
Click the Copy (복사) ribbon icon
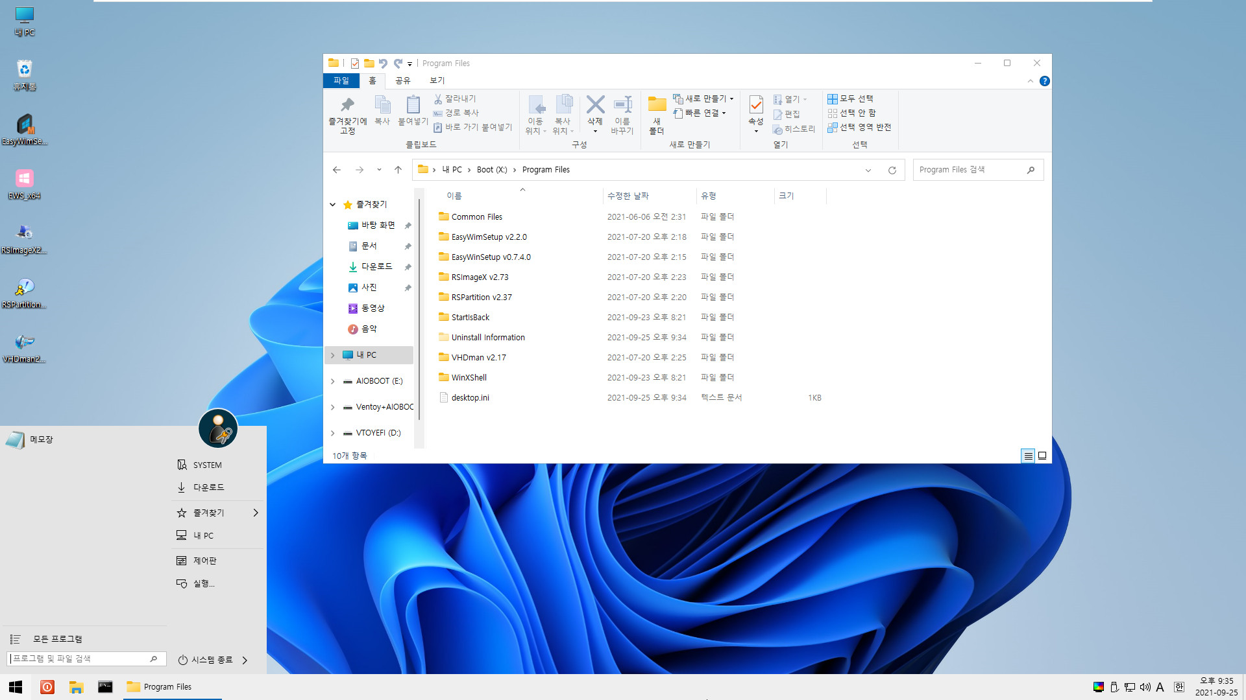(x=382, y=105)
